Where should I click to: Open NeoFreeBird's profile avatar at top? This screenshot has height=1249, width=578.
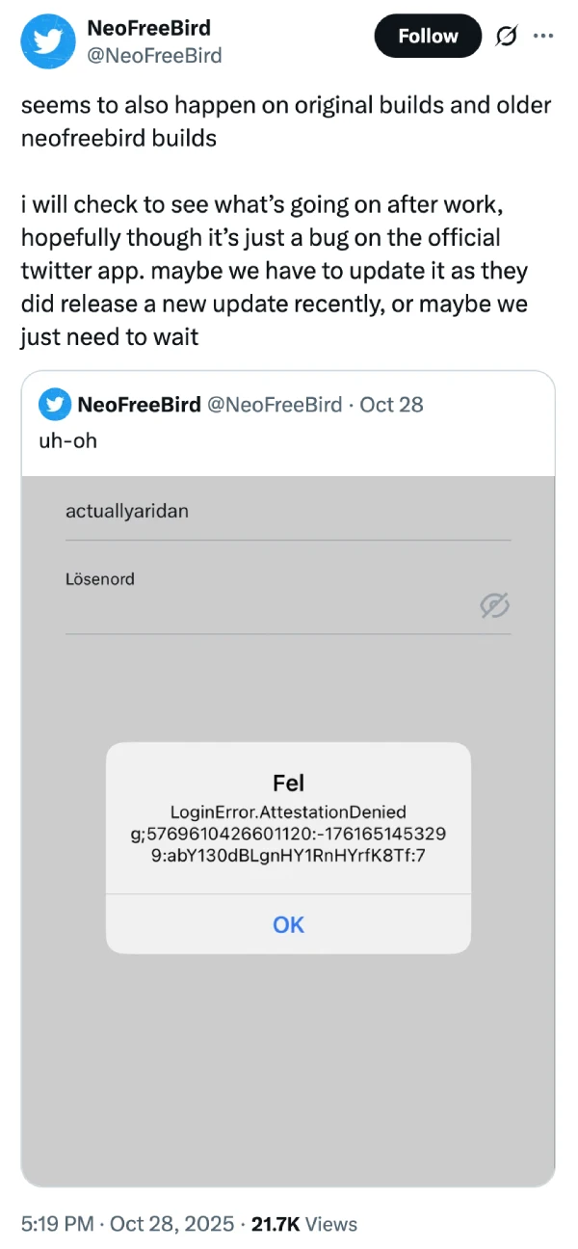[49, 41]
